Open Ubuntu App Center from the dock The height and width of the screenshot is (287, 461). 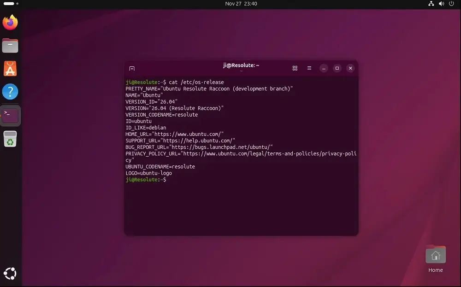[x=10, y=68]
